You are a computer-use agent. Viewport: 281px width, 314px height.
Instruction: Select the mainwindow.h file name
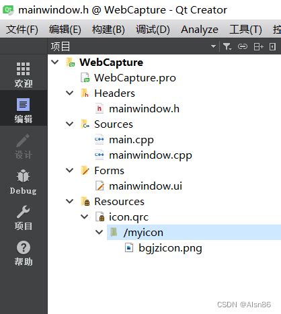pos(144,109)
